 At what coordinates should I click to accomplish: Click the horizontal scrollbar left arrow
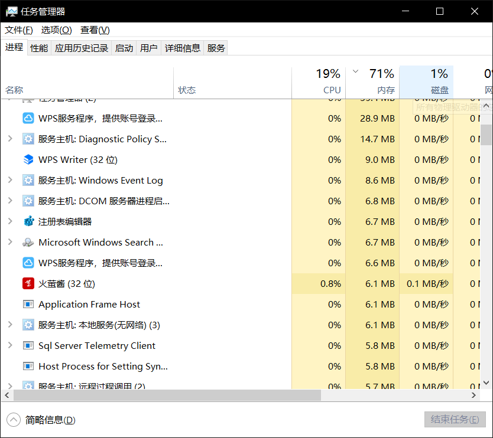point(7,395)
